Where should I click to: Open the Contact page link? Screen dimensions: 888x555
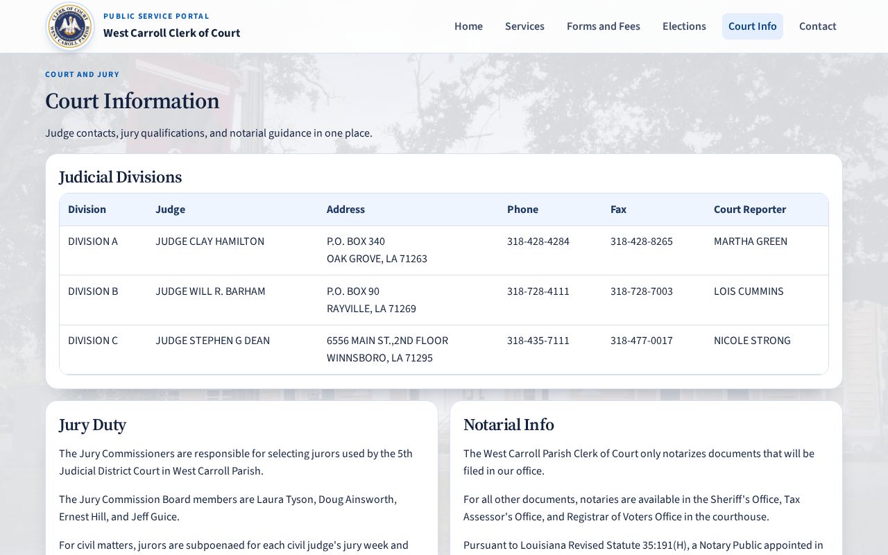click(818, 26)
